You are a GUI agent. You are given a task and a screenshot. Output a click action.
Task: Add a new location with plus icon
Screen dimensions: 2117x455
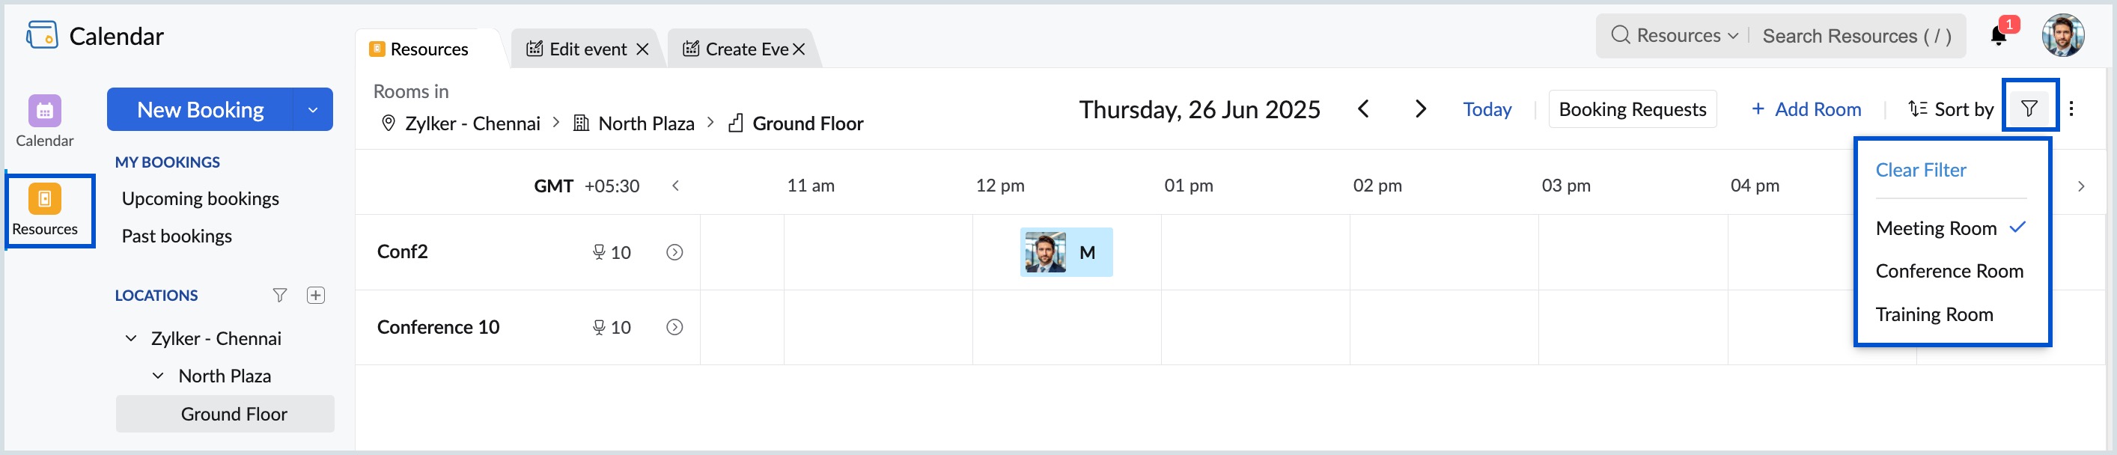pos(316,295)
